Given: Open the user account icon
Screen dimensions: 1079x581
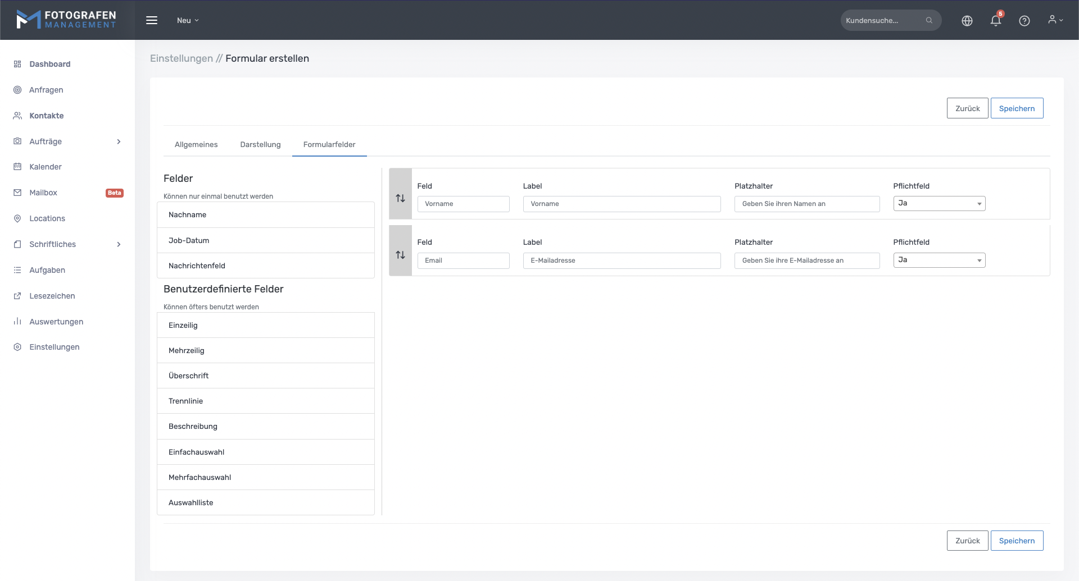Looking at the screenshot, I should coord(1055,20).
